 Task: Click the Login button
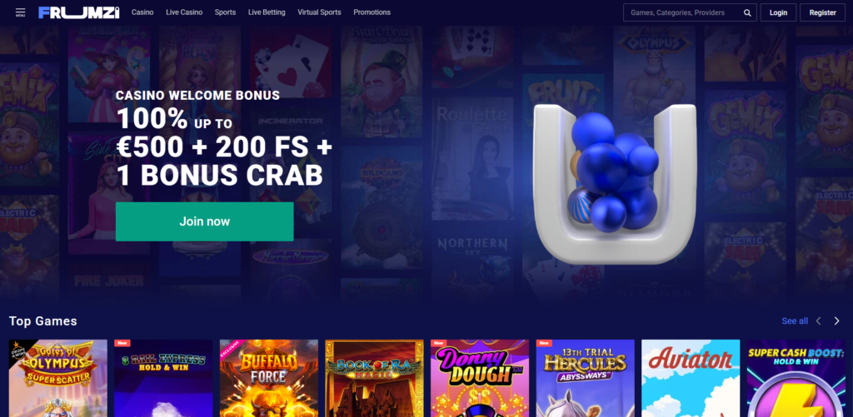tap(779, 12)
